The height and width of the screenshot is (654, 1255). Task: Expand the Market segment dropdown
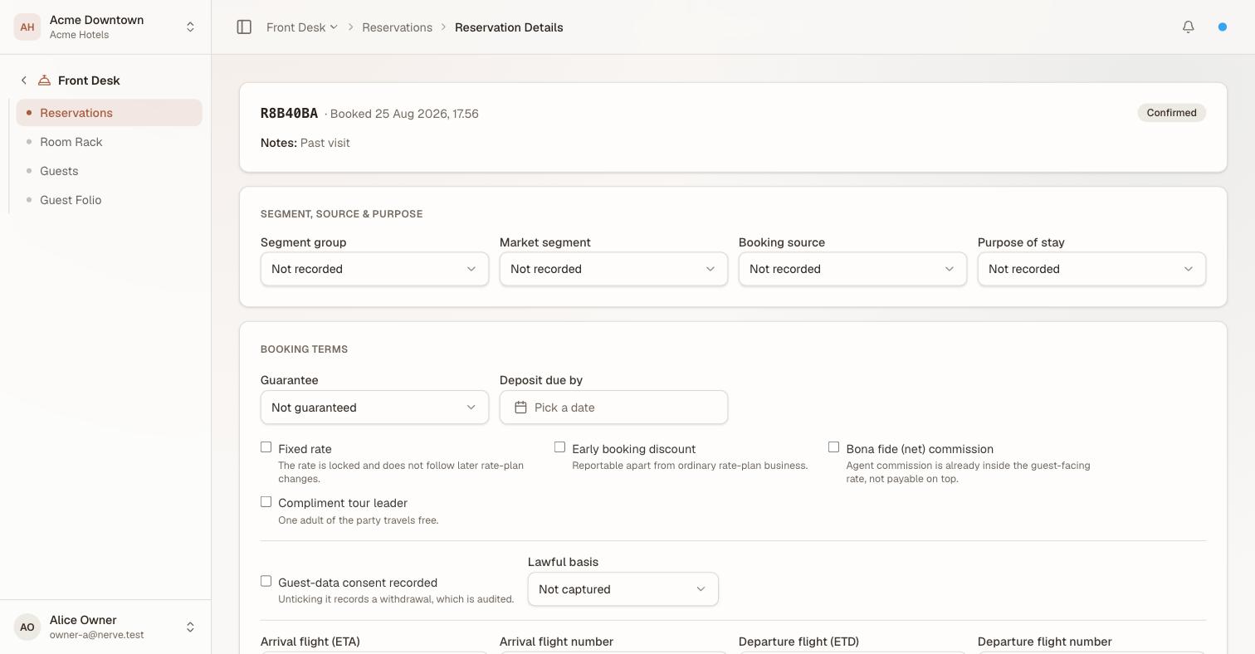(613, 269)
